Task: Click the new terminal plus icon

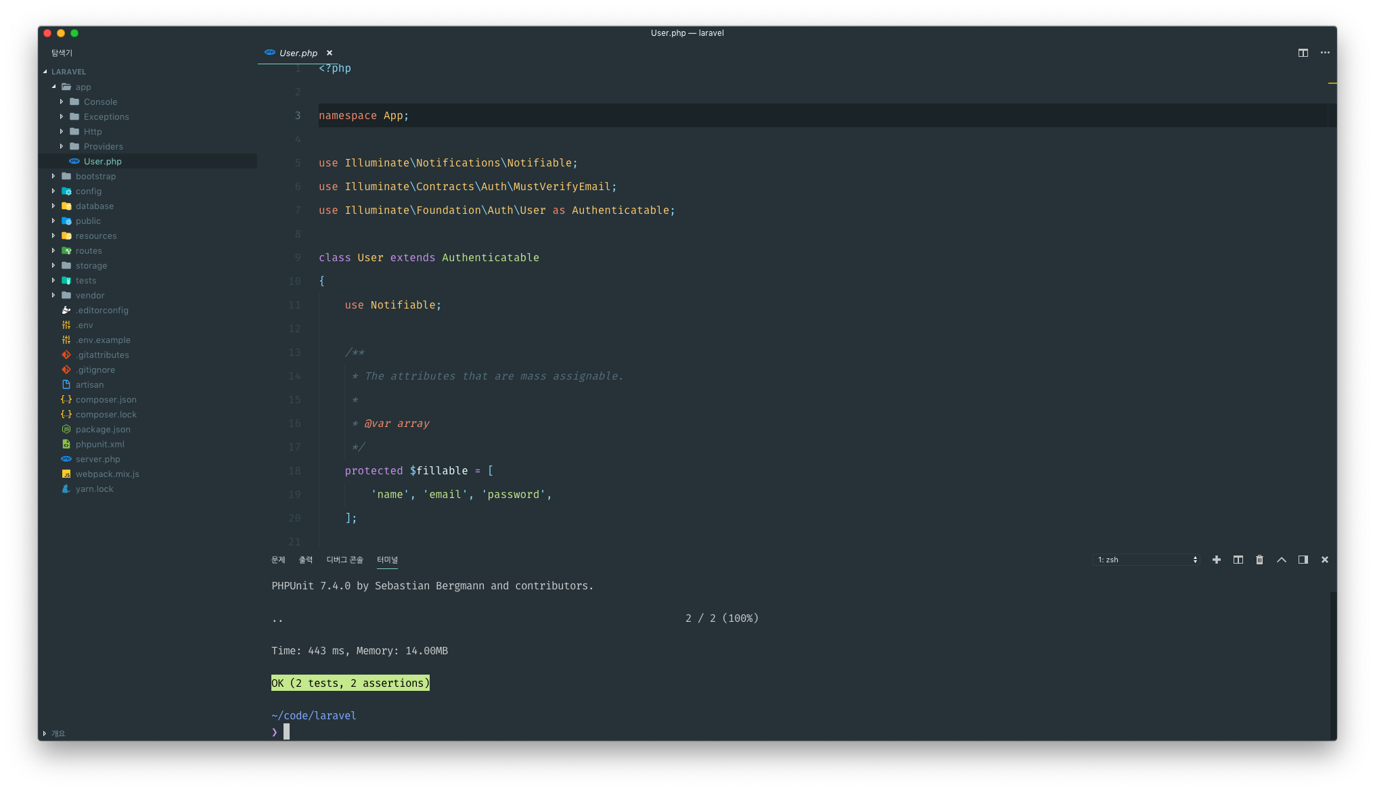Action: [x=1216, y=560]
